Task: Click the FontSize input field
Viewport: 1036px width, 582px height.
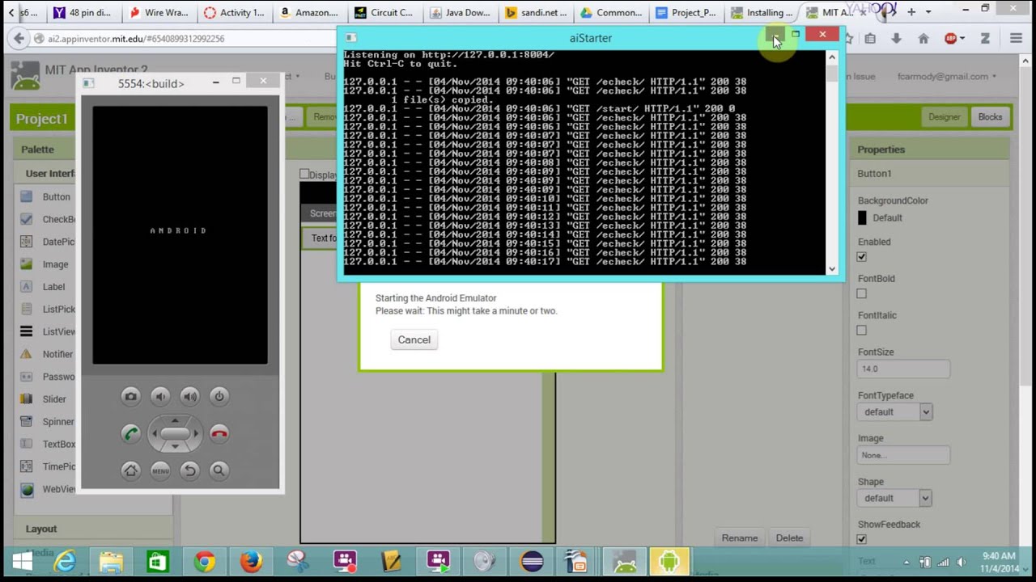Action: 903,369
